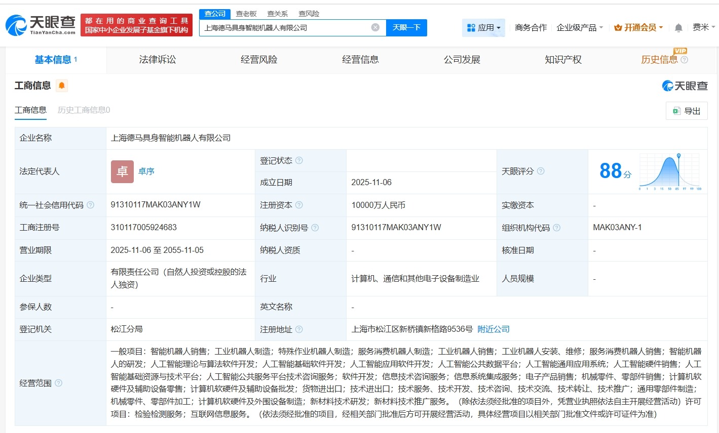Open help icon next to 组织机构代码

557,228
